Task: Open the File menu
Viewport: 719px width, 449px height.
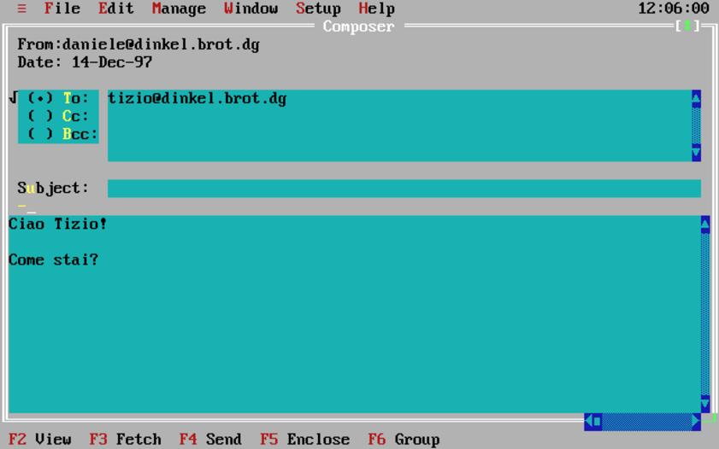Action: click(62, 9)
